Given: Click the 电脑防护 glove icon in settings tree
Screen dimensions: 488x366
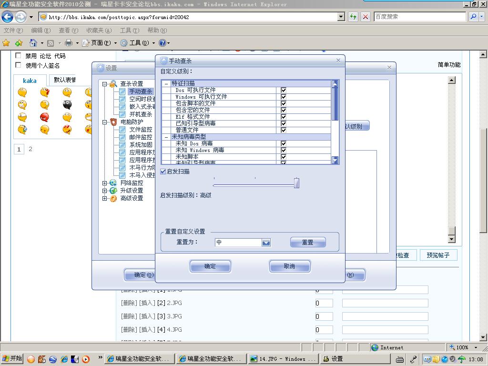Looking at the screenshot, I should pos(113,122).
